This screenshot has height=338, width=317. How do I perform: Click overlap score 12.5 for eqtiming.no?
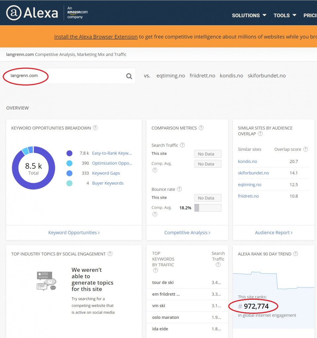[x=294, y=185]
